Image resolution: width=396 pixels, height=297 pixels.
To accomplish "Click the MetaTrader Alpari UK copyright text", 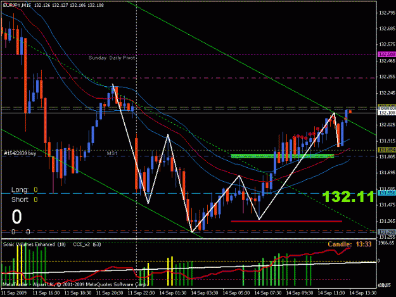I will pyautogui.click(x=74, y=284).
